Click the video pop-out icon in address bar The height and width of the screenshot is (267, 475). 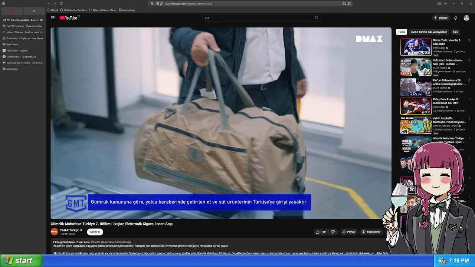[344, 3]
